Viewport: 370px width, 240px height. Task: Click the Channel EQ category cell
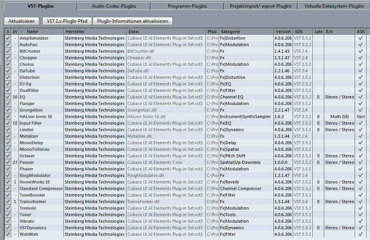pyautogui.click(x=232, y=97)
